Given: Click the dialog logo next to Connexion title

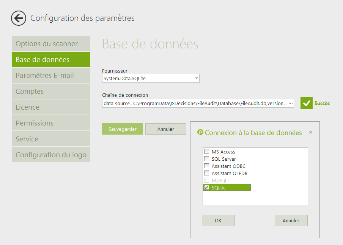Looking at the screenshot, I should point(200,132).
